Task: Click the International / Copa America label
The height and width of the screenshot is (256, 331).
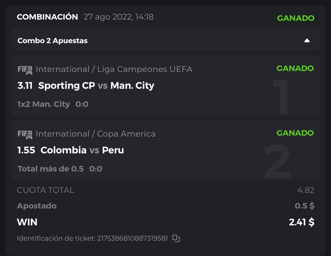Action: [96, 134]
